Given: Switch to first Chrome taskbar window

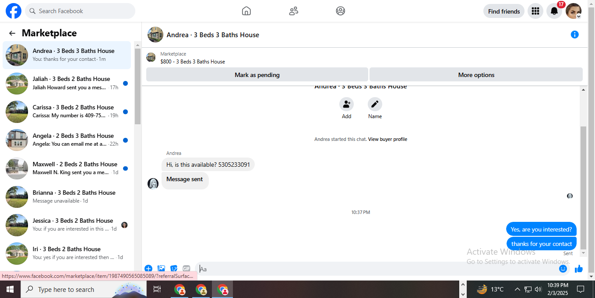Looking at the screenshot, I should click(180, 289).
